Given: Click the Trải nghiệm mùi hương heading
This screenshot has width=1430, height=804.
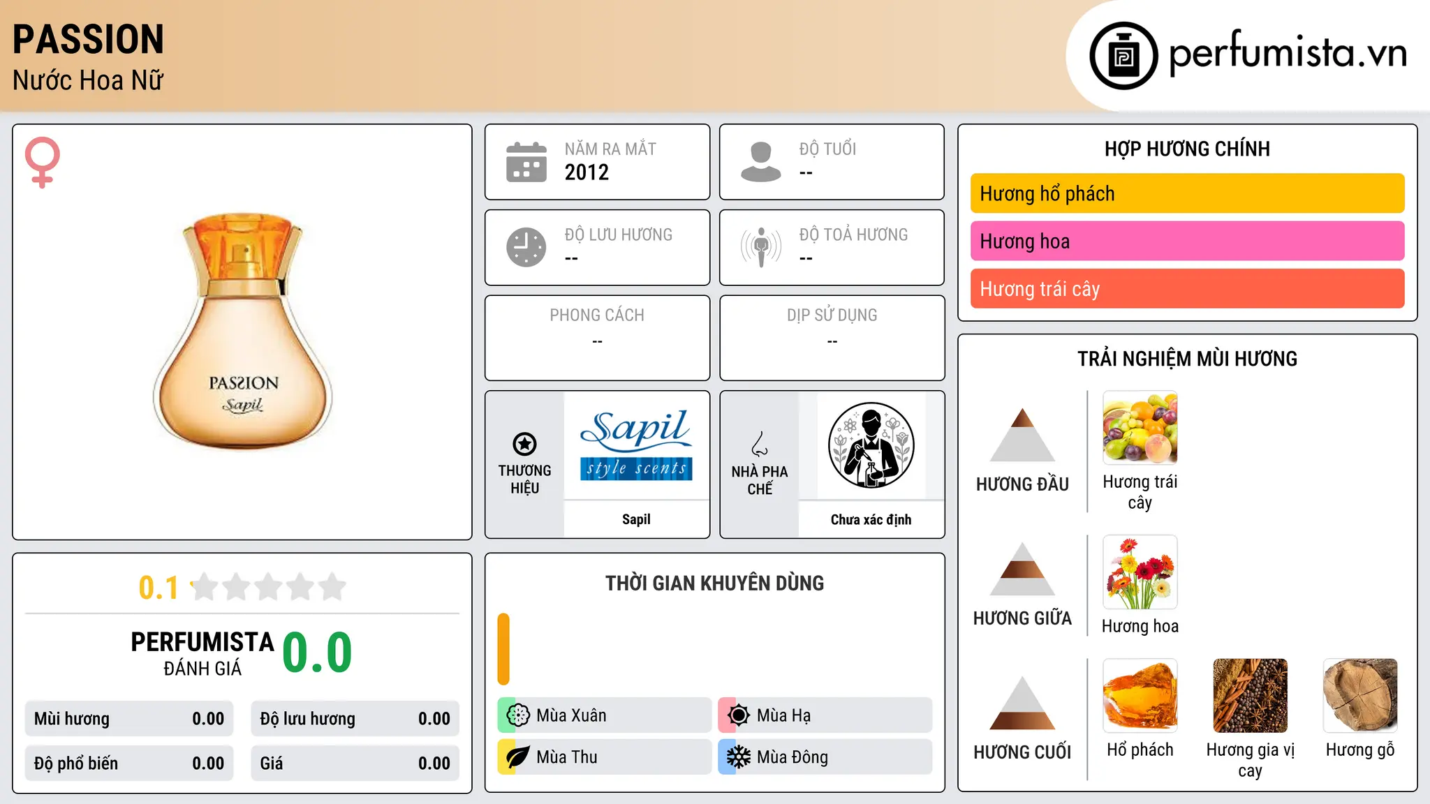Looking at the screenshot, I should (x=1187, y=359).
